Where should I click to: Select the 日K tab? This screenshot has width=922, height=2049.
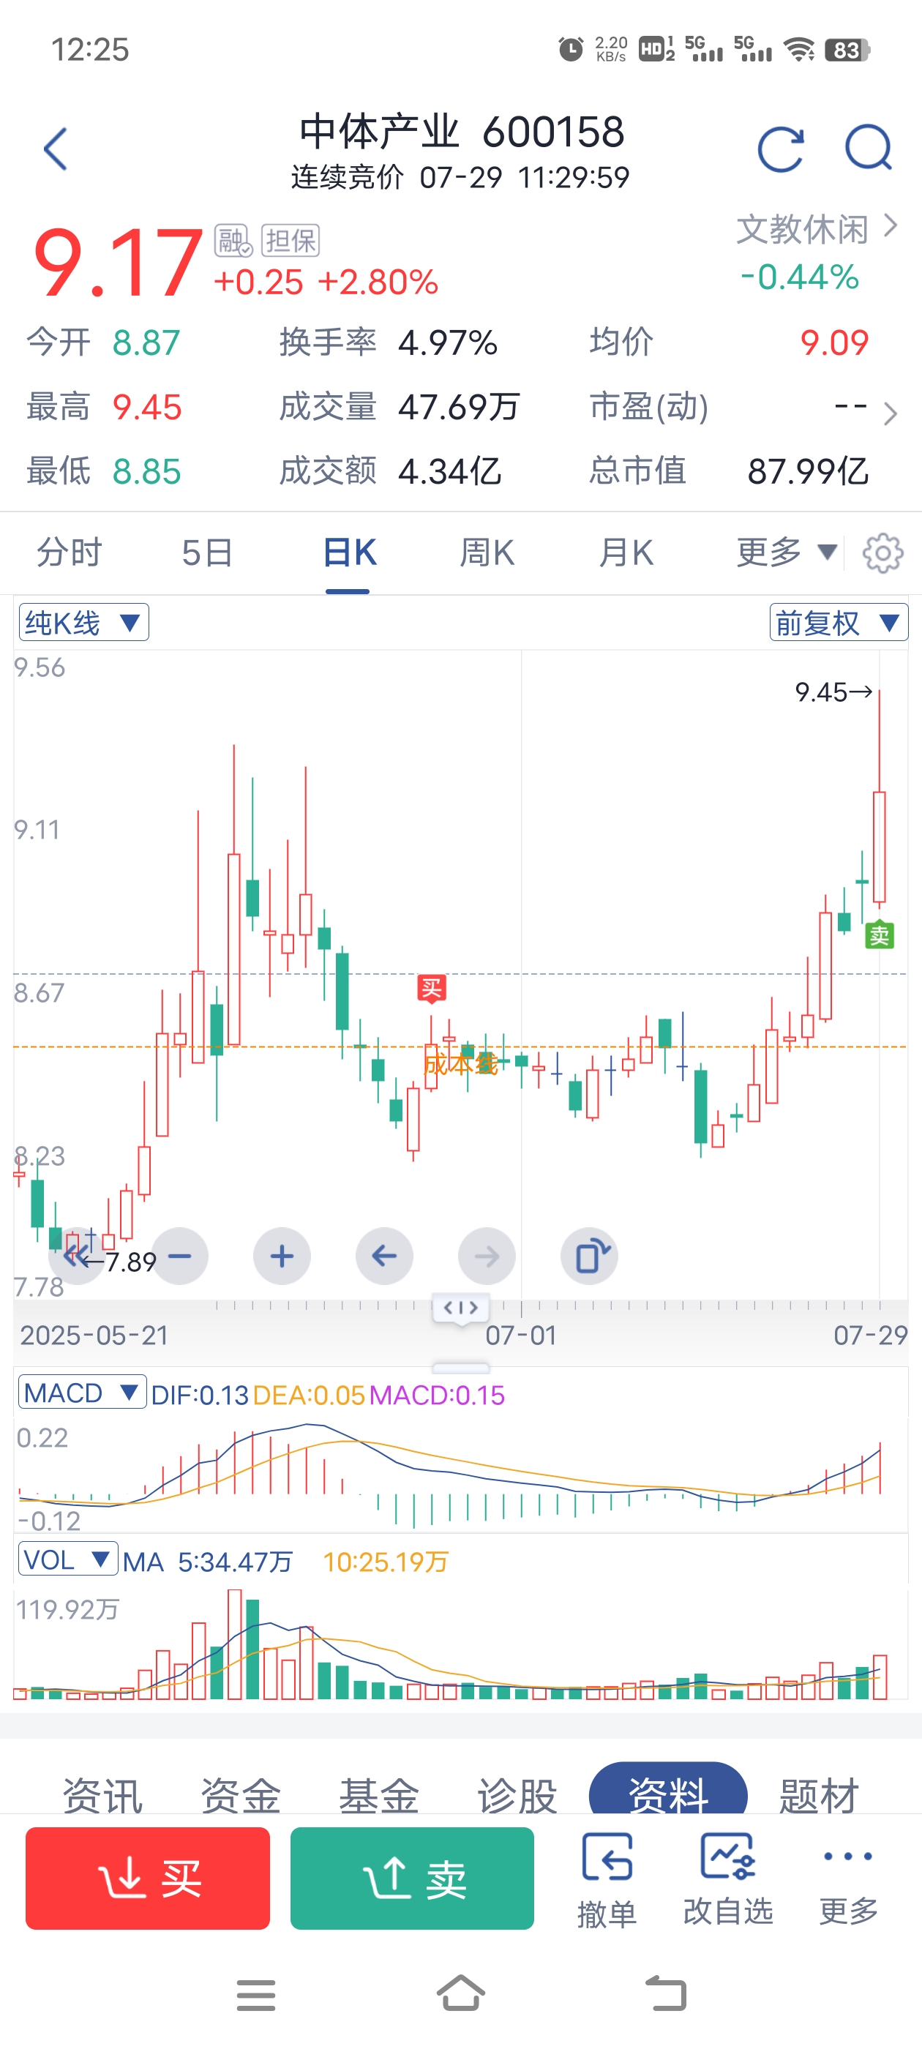pyautogui.click(x=348, y=552)
